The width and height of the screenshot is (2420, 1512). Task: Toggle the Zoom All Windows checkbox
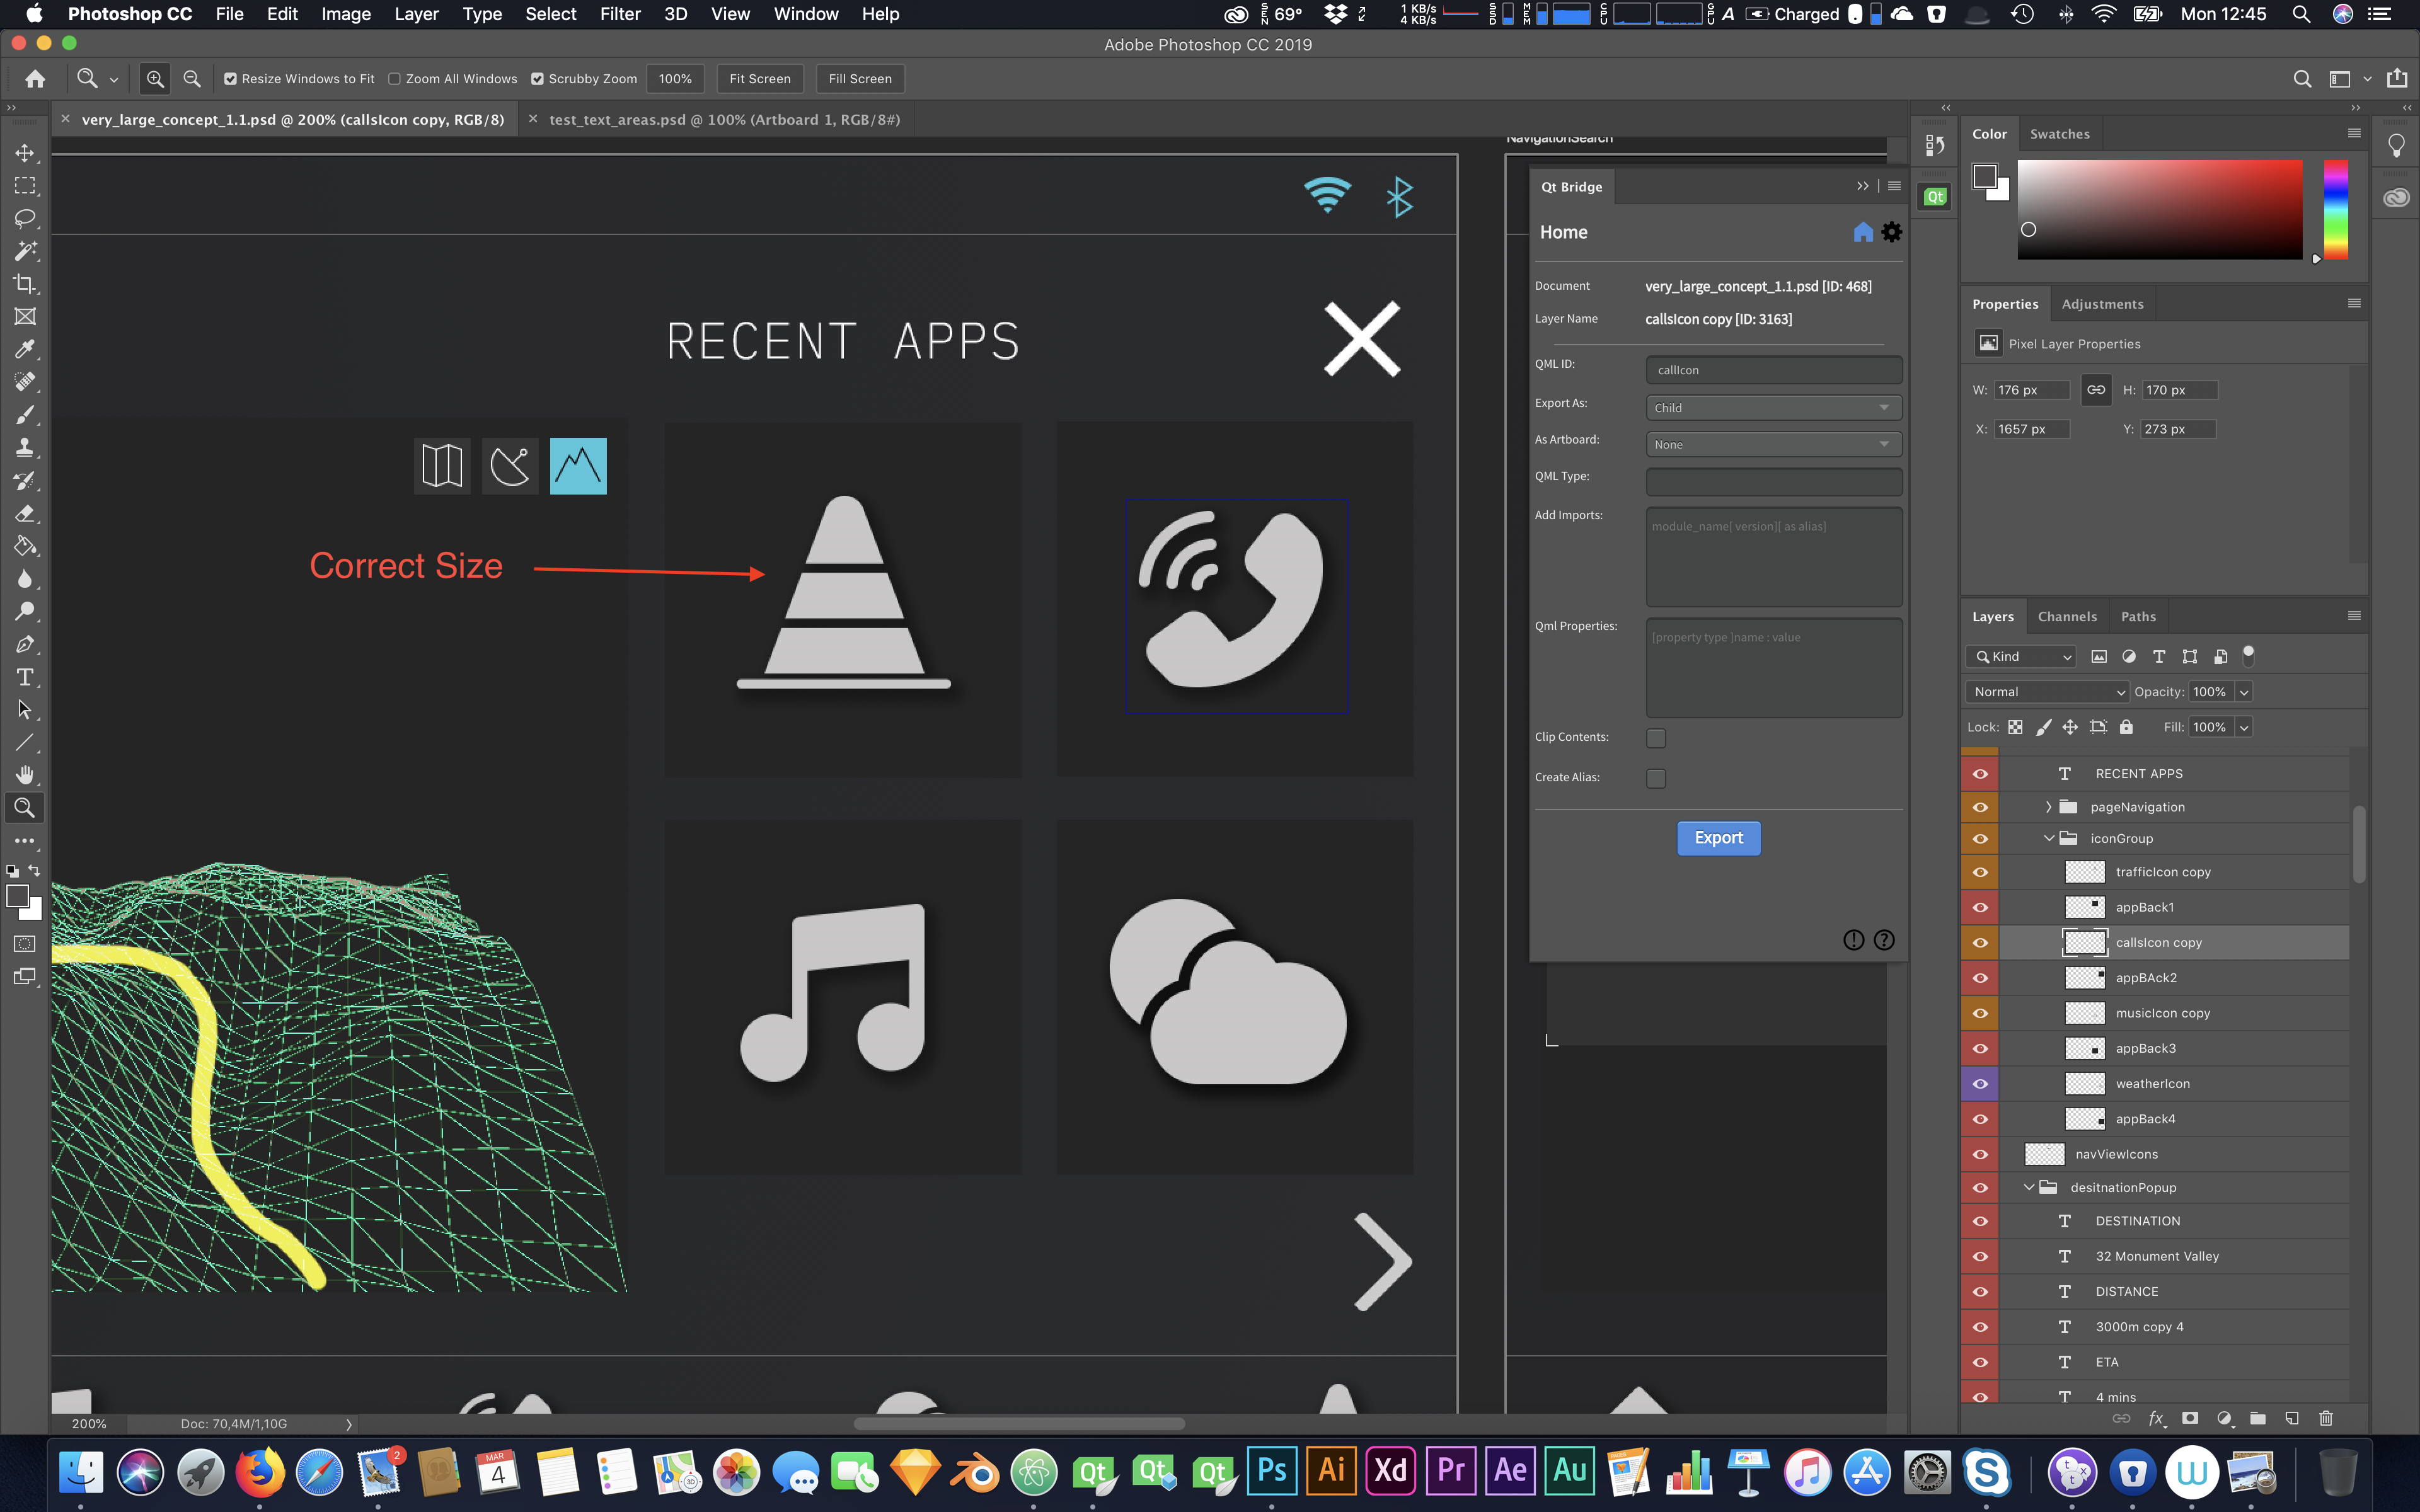pos(394,79)
